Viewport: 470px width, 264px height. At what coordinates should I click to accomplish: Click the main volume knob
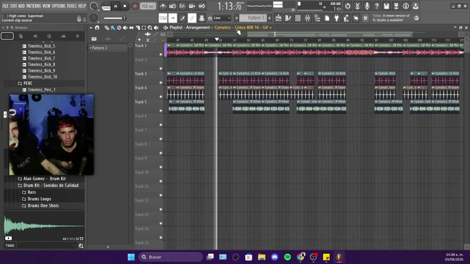(94, 6)
